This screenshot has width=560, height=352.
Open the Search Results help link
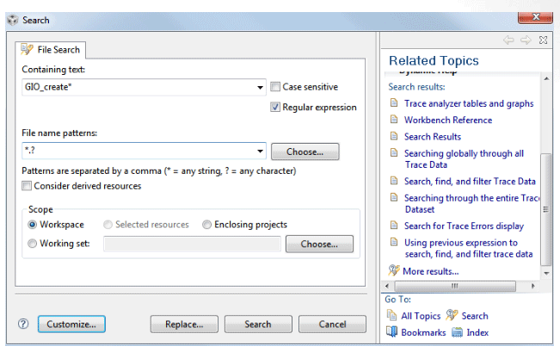click(432, 137)
